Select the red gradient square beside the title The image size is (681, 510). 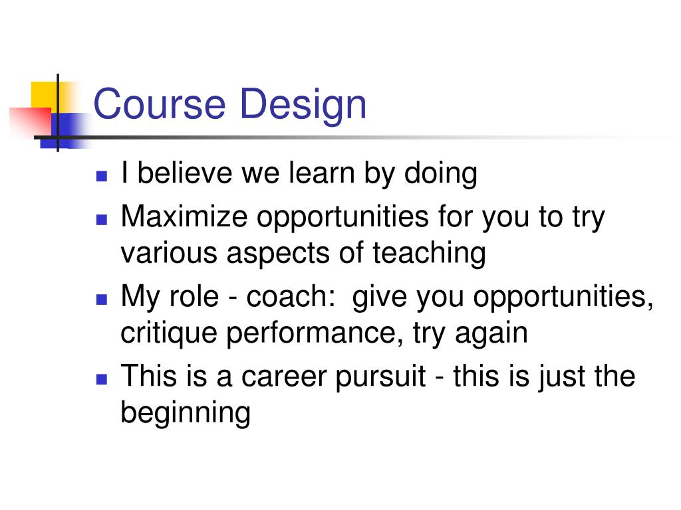point(31,123)
